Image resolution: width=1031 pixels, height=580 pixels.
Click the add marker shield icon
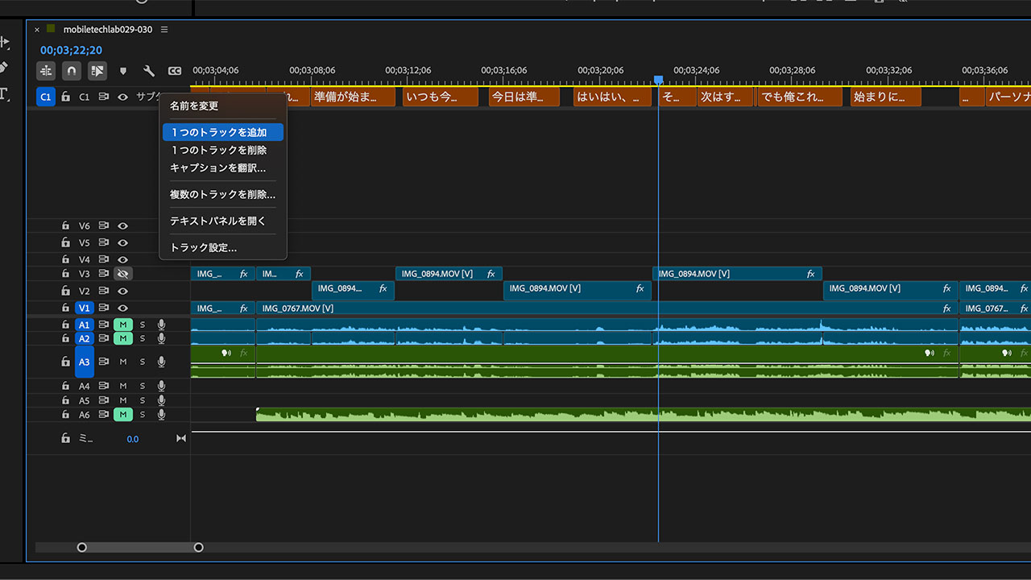(x=123, y=71)
